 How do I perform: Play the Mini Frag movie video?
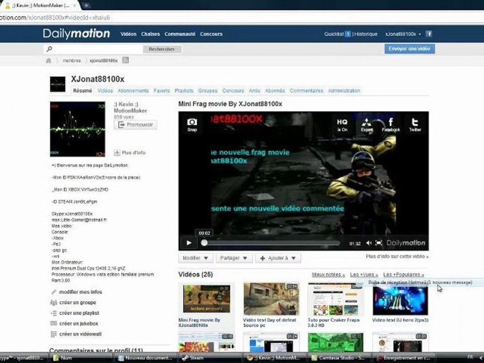[189, 243]
